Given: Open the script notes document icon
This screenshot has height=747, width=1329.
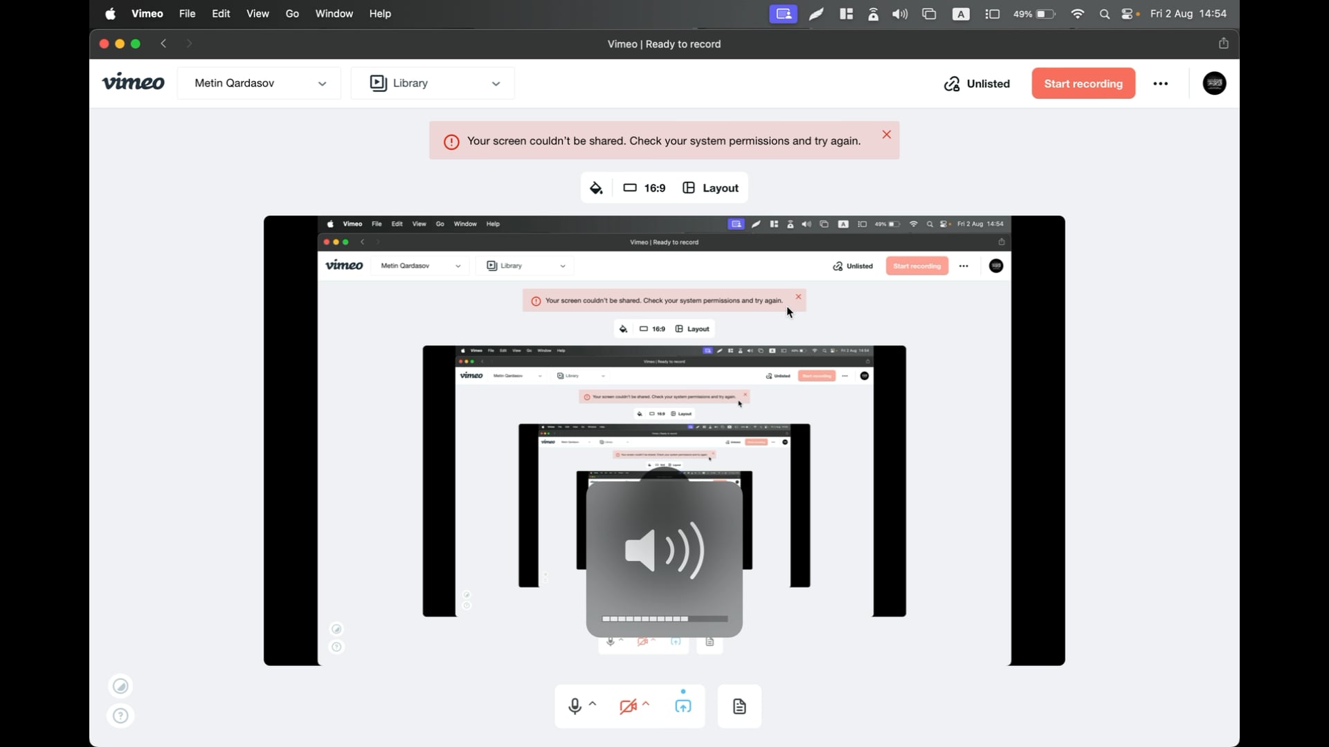Looking at the screenshot, I should pos(739,706).
